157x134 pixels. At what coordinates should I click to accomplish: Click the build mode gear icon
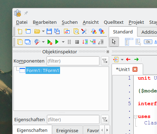tap(37, 42)
